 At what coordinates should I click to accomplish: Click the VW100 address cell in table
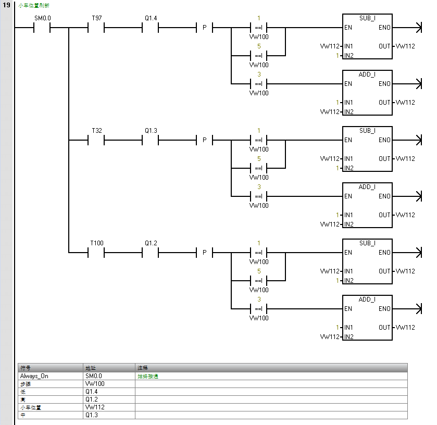pyautogui.click(x=109, y=384)
